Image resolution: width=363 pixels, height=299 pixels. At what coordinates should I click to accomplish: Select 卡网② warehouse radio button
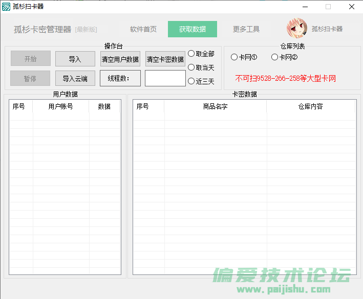pyautogui.click(x=275, y=57)
